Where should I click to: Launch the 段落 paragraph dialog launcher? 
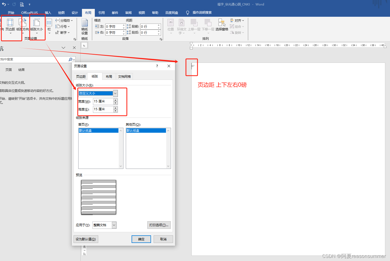tap(161, 39)
